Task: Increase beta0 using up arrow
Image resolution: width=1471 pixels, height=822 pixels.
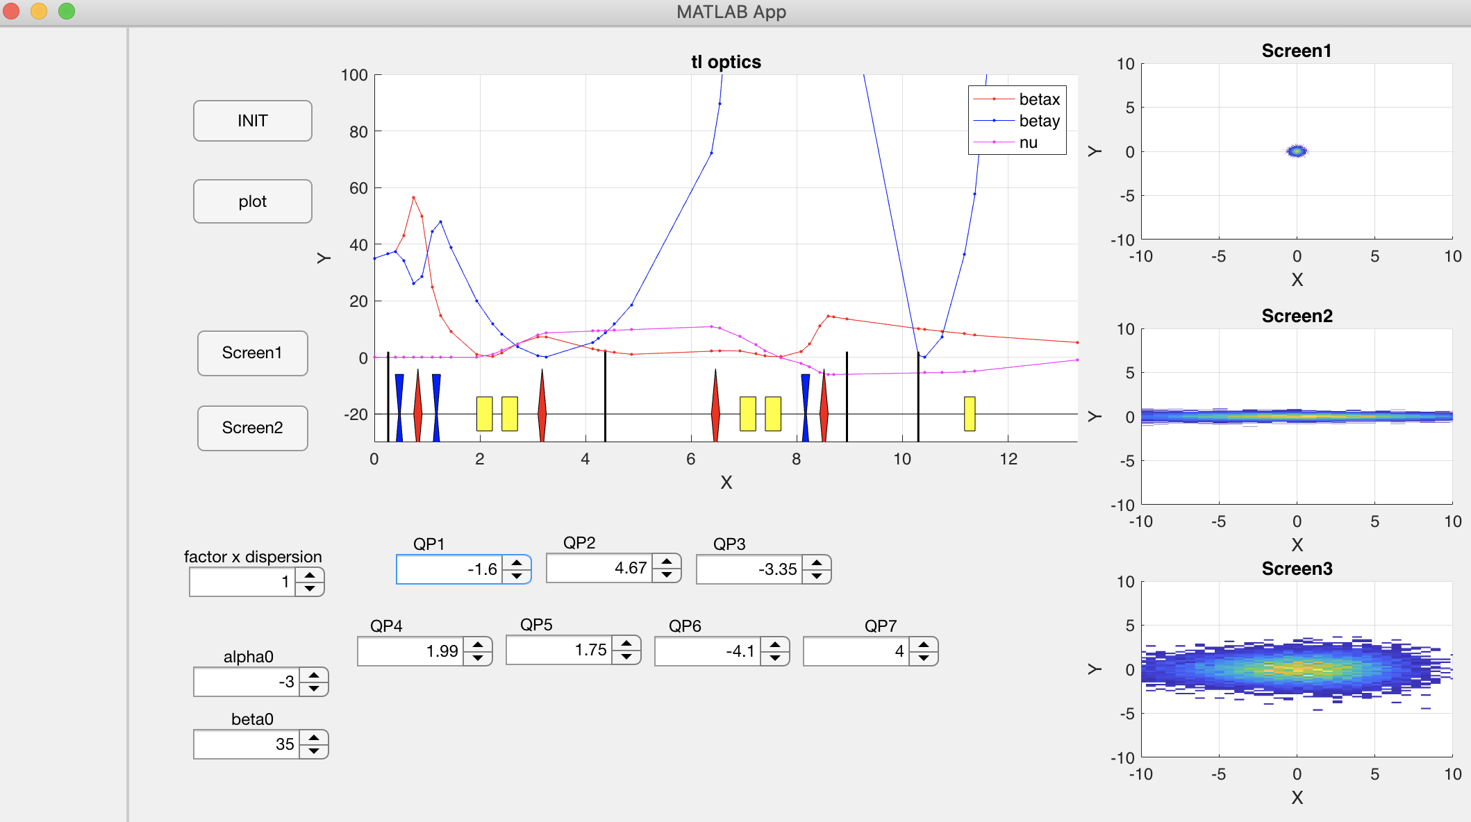Action: [314, 737]
